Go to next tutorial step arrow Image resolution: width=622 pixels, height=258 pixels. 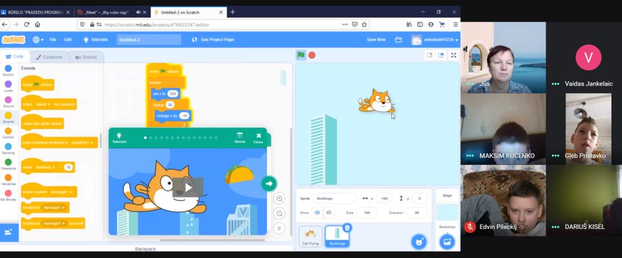tap(269, 183)
